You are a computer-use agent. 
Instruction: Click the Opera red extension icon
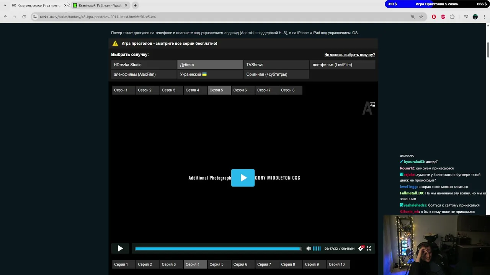(x=434, y=17)
